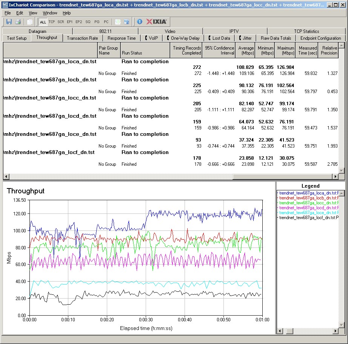Image resolution: width=348 pixels, height=344 pixels.
Task: Switch to the 802.11 tab
Action: click(x=105, y=31)
